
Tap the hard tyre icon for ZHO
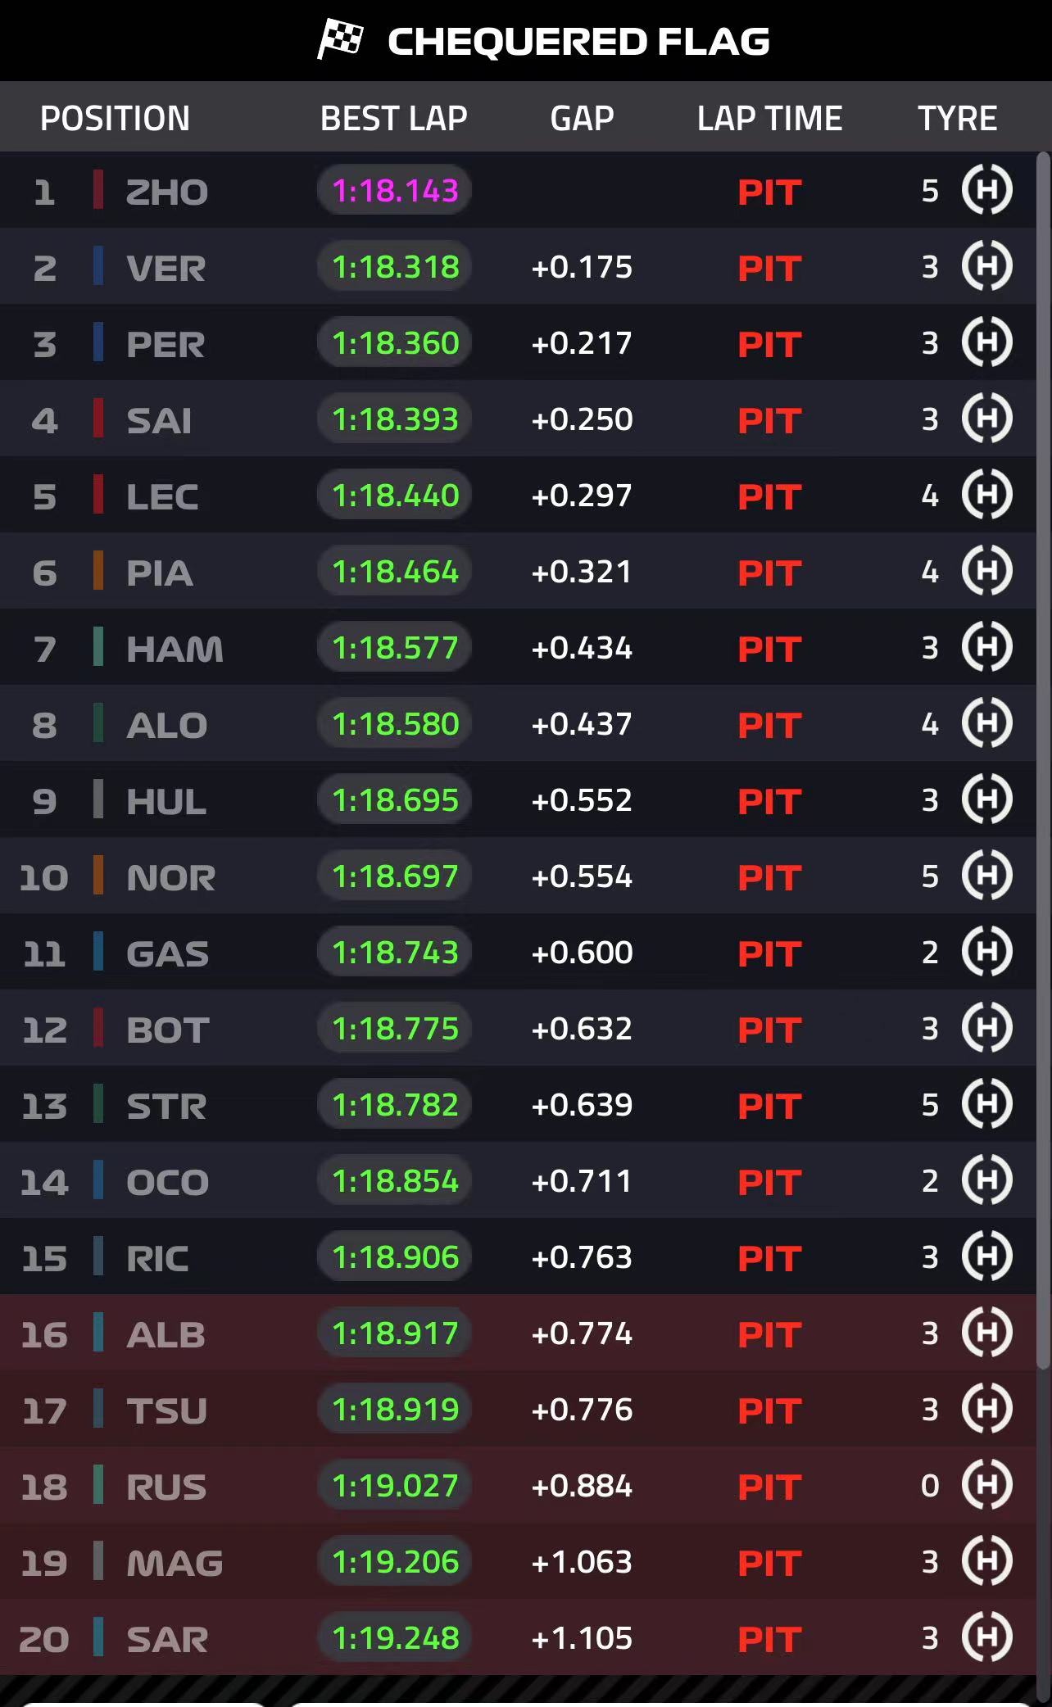point(986,190)
